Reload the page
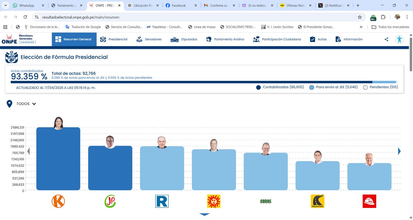 25,17
